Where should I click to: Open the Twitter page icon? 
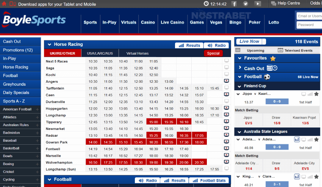245,4
